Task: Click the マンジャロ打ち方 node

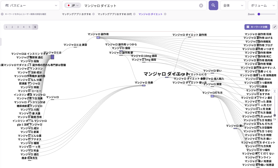Action: click(212, 96)
